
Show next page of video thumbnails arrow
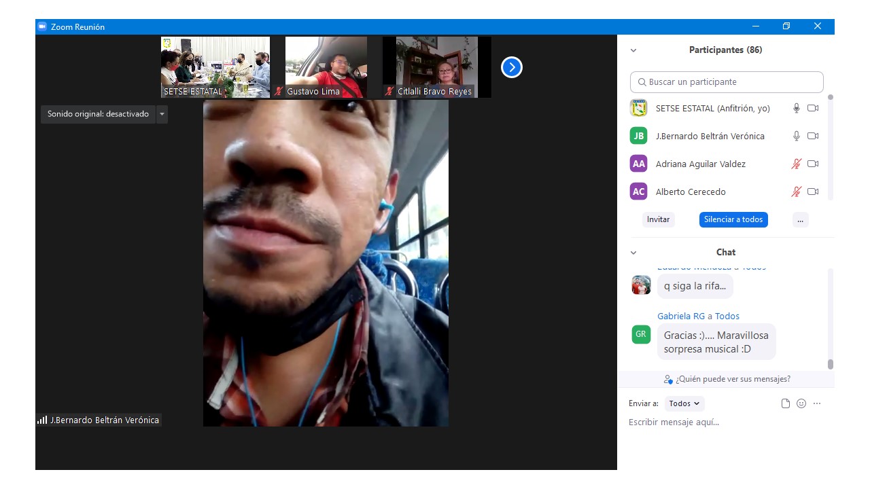pyautogui.click(x=511, y=67)
